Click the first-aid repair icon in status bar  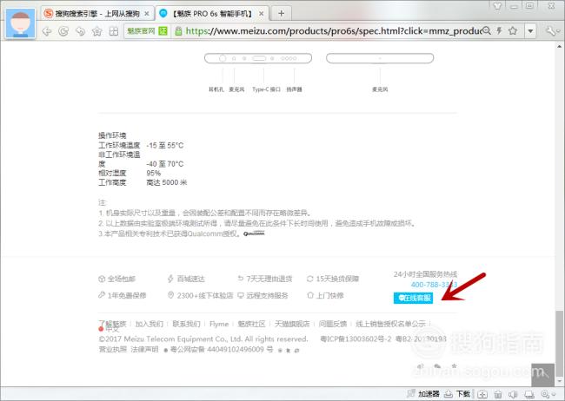(482, 394)
